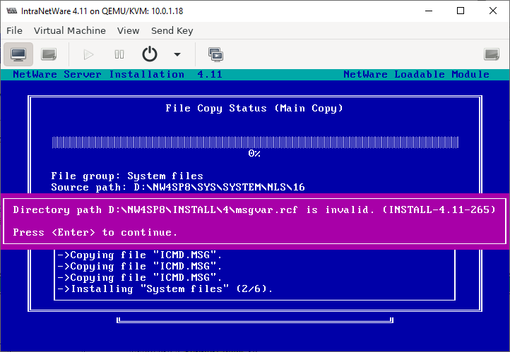The image size is (510, 352).
Task: Switch to fullscreen view
Action: (492, 54)
